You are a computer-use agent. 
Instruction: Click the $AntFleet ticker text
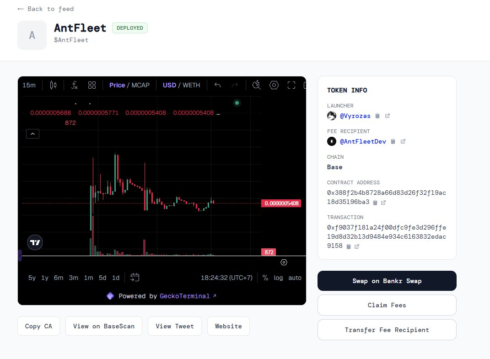[71, 40]
